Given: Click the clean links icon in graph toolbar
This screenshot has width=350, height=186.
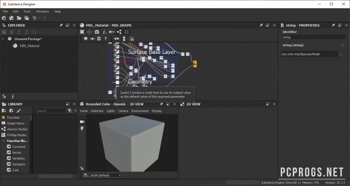Looking at the screenshot, I should click(x=112, y=32).
